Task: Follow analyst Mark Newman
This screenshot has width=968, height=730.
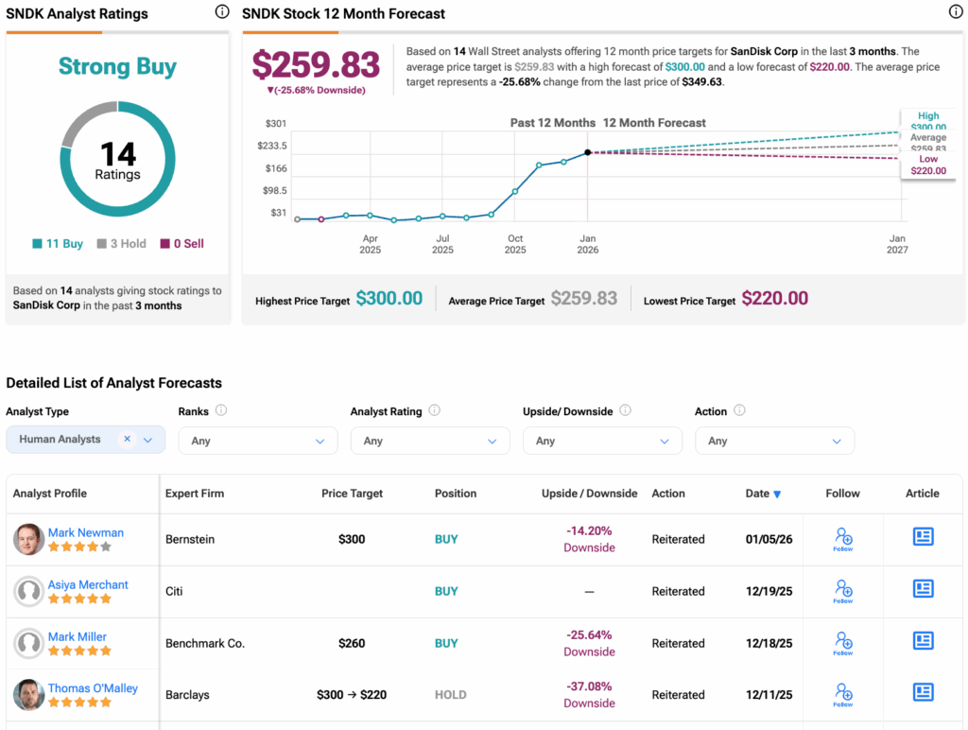Action: [843, 539]
